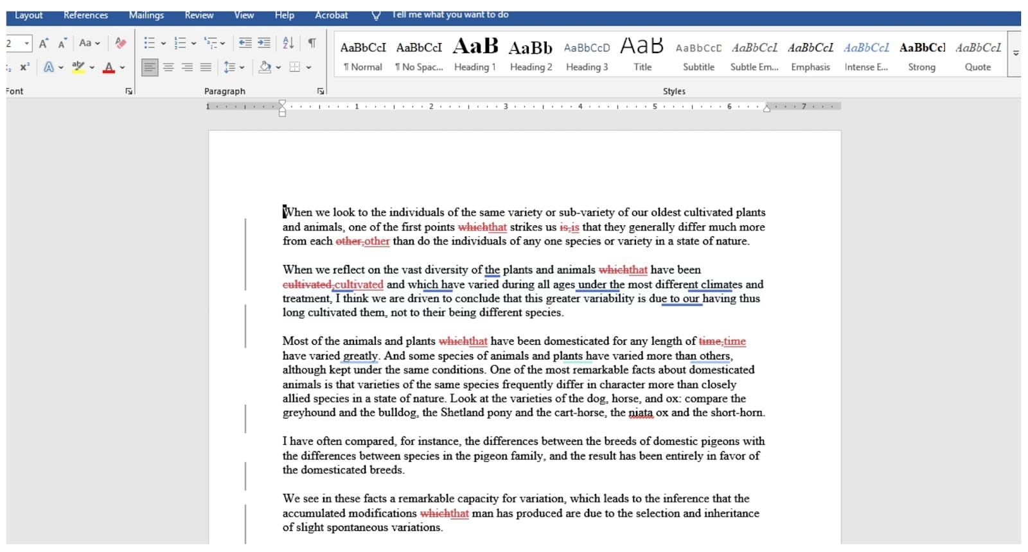The height and width of the screenshot is (552, 1028).
Task: Click the red Font Color button
Action: click(109, 67)
